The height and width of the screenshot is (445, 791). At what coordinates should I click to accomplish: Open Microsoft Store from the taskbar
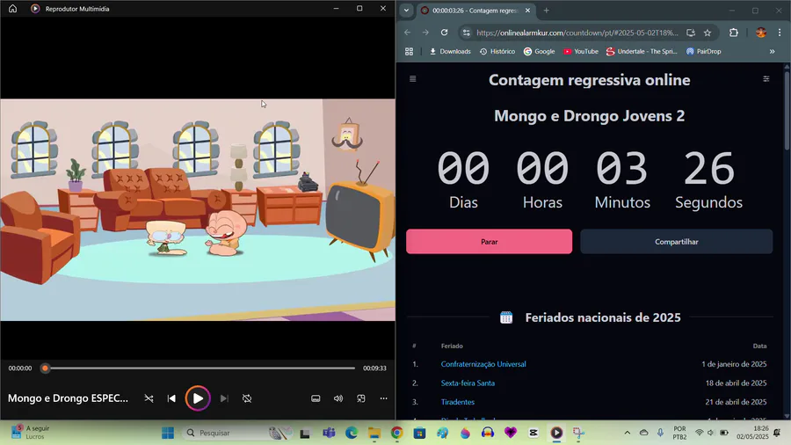(420, 433)
